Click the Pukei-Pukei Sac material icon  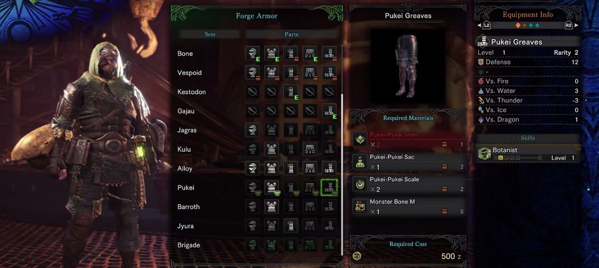360,162
